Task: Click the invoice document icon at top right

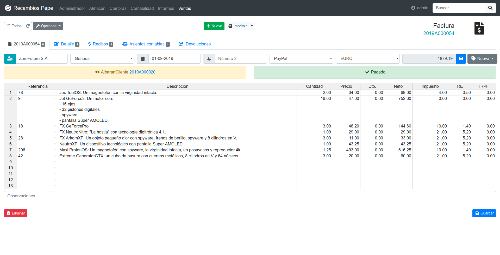Action: pyautogui.click(x=479, y=28)
